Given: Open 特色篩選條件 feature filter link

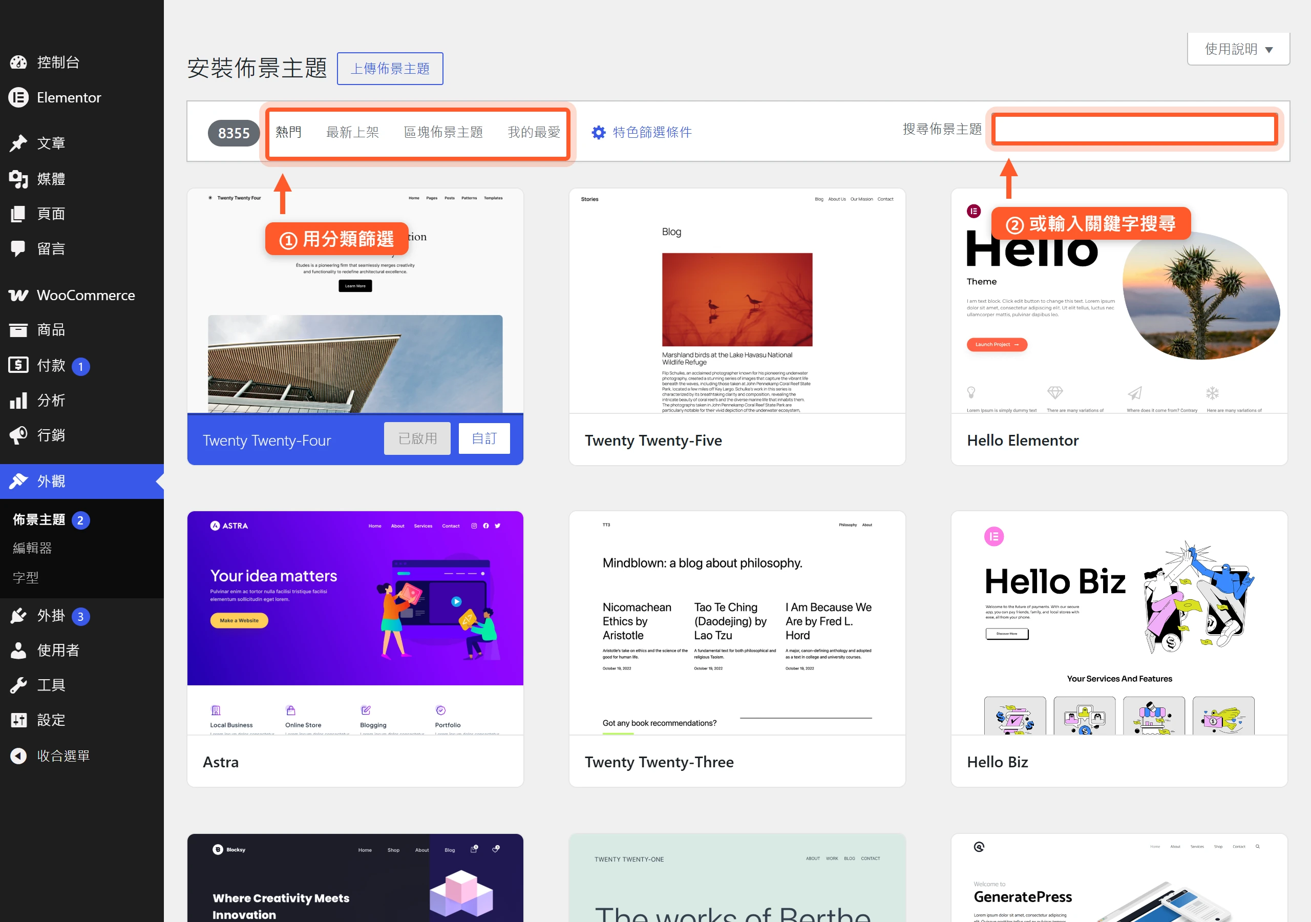Looking at the screenshot, I should coord(652,133).
